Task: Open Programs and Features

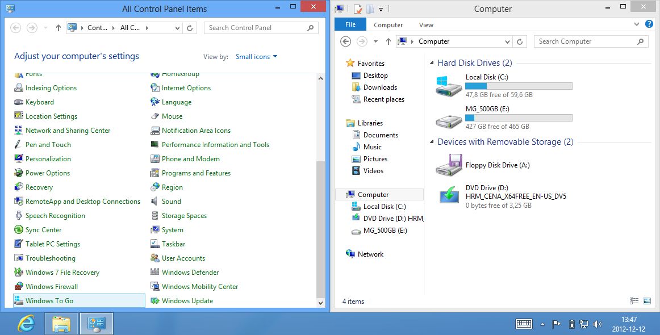Action: [x=191, y=173]
